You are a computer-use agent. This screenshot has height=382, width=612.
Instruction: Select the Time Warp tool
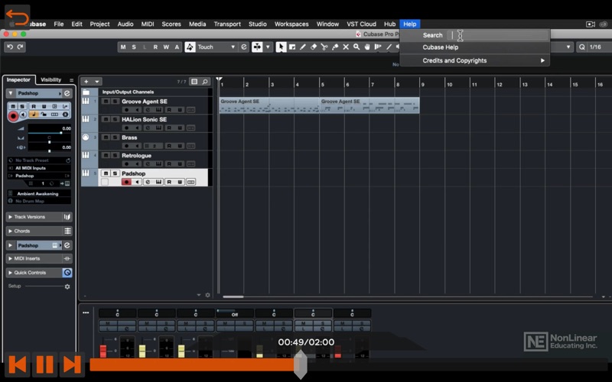[x=378, y=47]
